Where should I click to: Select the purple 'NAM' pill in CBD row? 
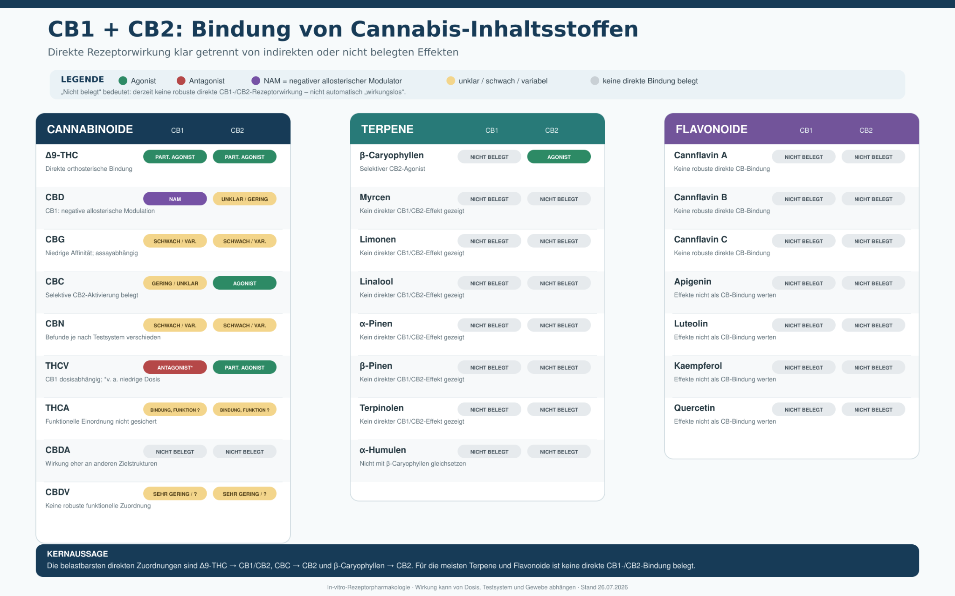click(175, 199)
